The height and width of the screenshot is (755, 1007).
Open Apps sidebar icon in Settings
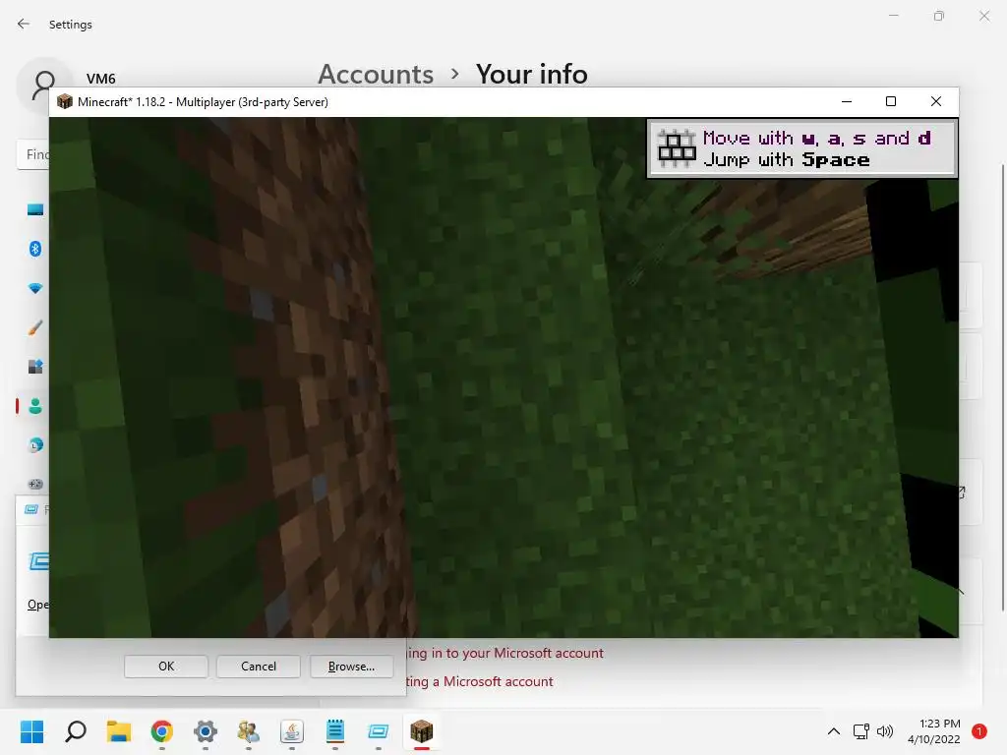(x=35, y=367)
